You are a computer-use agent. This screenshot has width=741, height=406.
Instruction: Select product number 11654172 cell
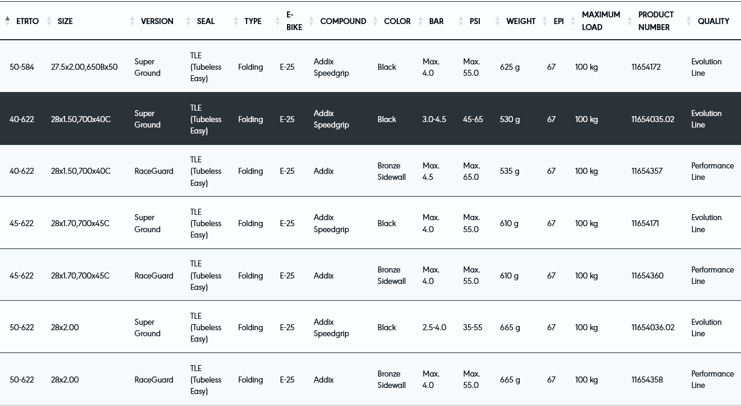click(x=646, y=67)
